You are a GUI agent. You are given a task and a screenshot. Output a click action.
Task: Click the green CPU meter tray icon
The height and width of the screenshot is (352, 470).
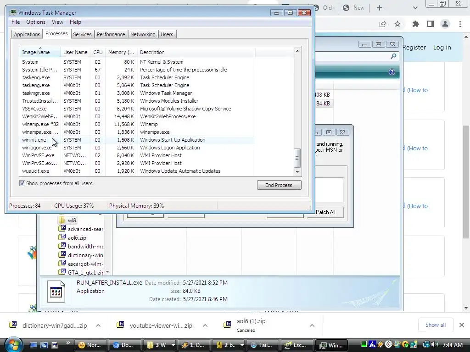(x=364, y=345)
